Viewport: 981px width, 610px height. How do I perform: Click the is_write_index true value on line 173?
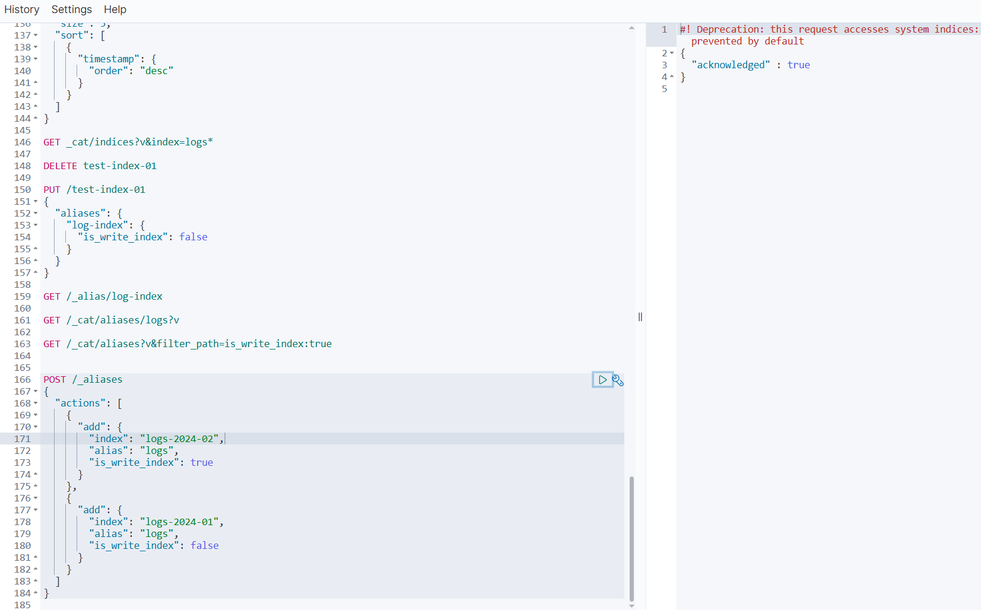[202, 463]
